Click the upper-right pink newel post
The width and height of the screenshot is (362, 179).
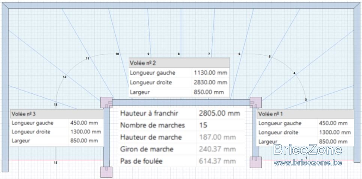point(256,102)
